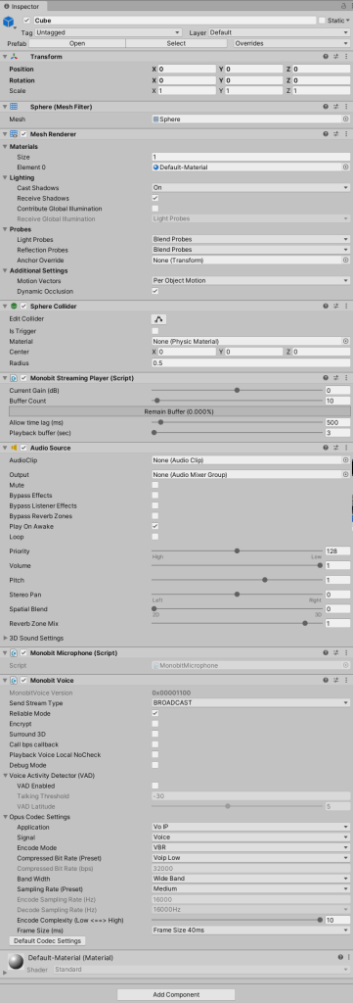Open help for Sphere Mesh Filter

[326, 107]
